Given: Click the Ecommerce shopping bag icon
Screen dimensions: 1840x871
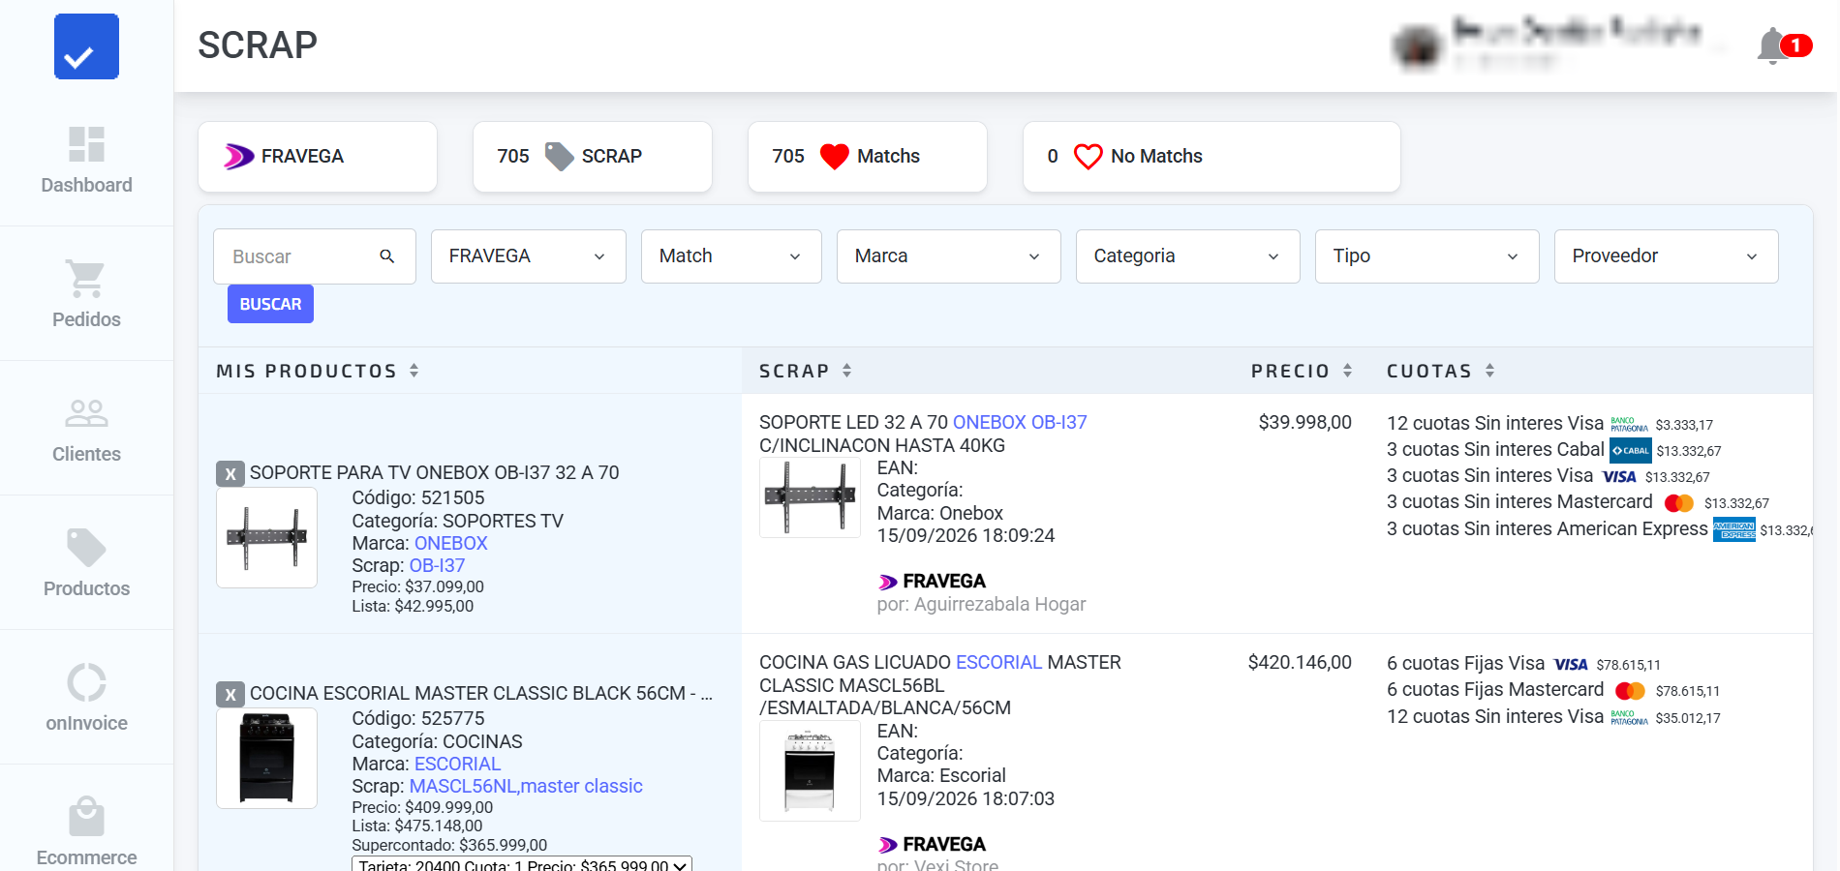Looking at the screenshot, I should point(86,817).
